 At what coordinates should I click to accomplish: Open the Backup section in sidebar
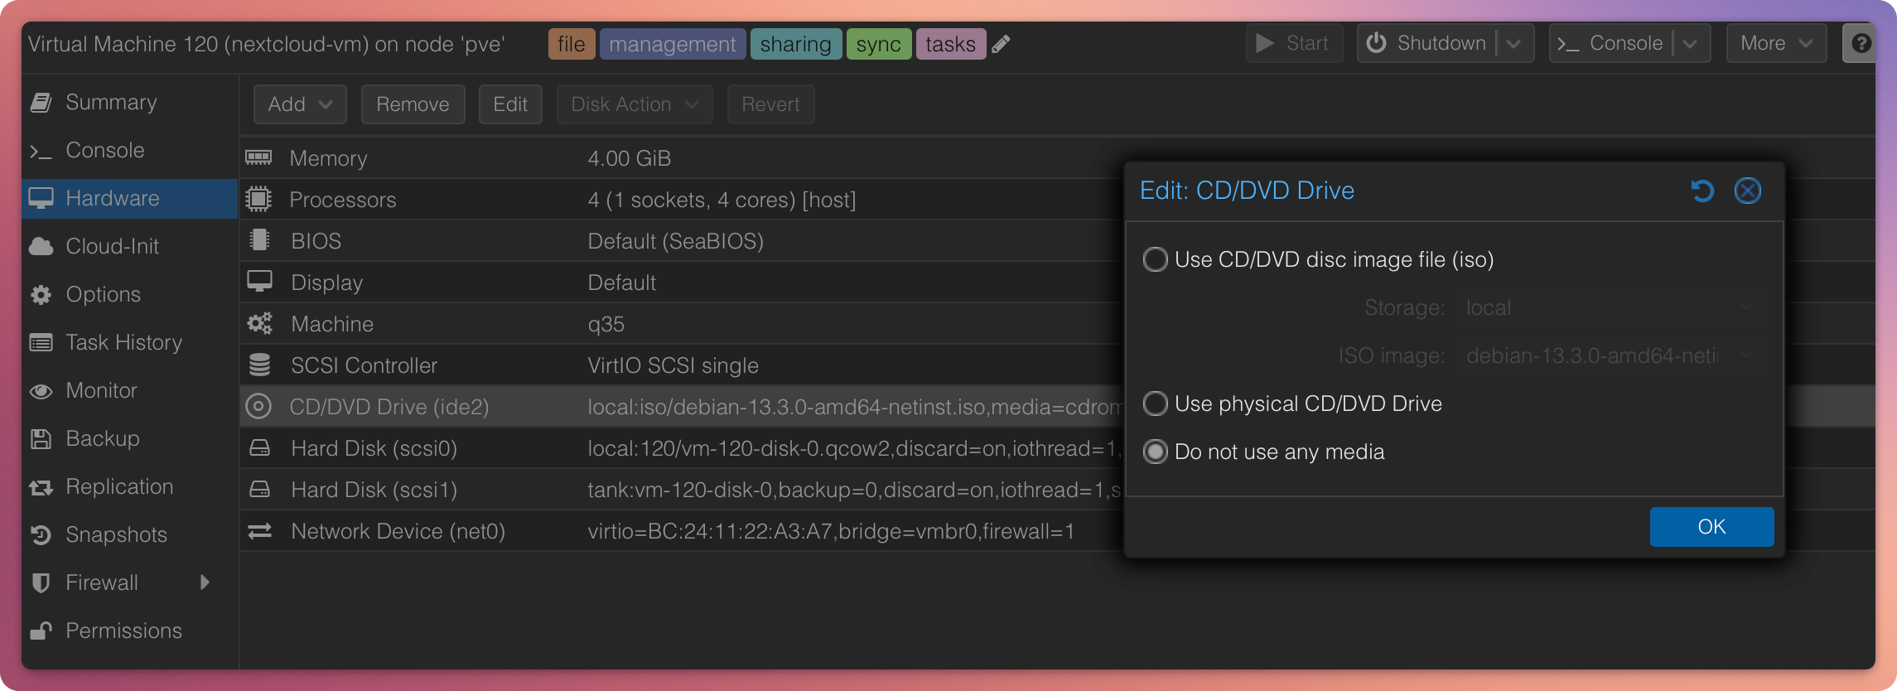click(x=102, y=438)
